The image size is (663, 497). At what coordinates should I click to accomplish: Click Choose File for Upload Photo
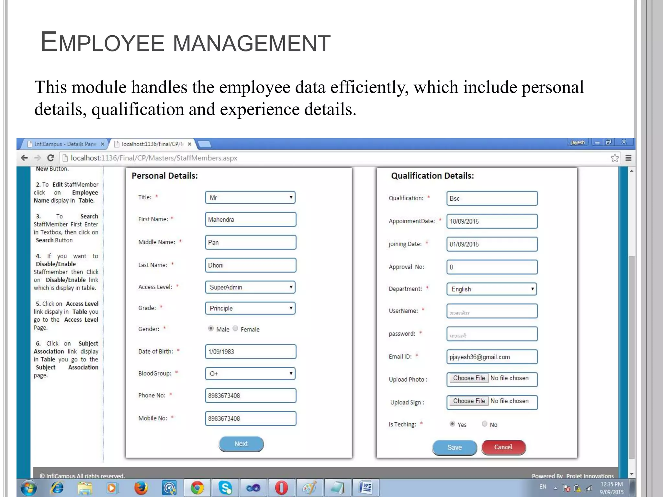pyautogui.click(x=469, y=378)
